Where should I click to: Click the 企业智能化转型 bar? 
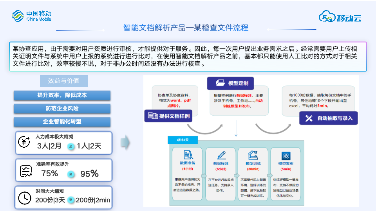click(62, 122)
